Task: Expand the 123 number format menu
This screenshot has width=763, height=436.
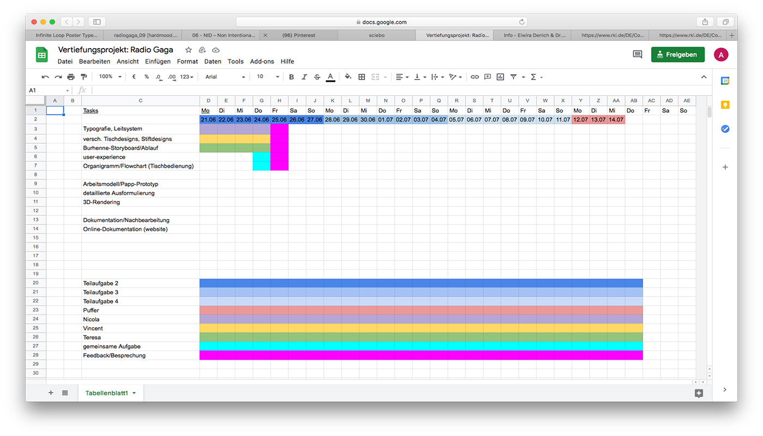Action: pos(184,77)
